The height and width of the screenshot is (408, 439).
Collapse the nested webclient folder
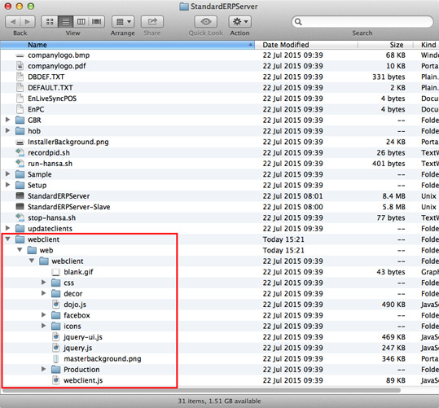[32, 261]
